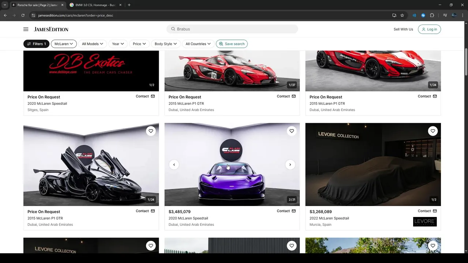Contact seller of Sitges Speedtail
Viewport: 468px width, 263px height.
[x=145, y=96]
